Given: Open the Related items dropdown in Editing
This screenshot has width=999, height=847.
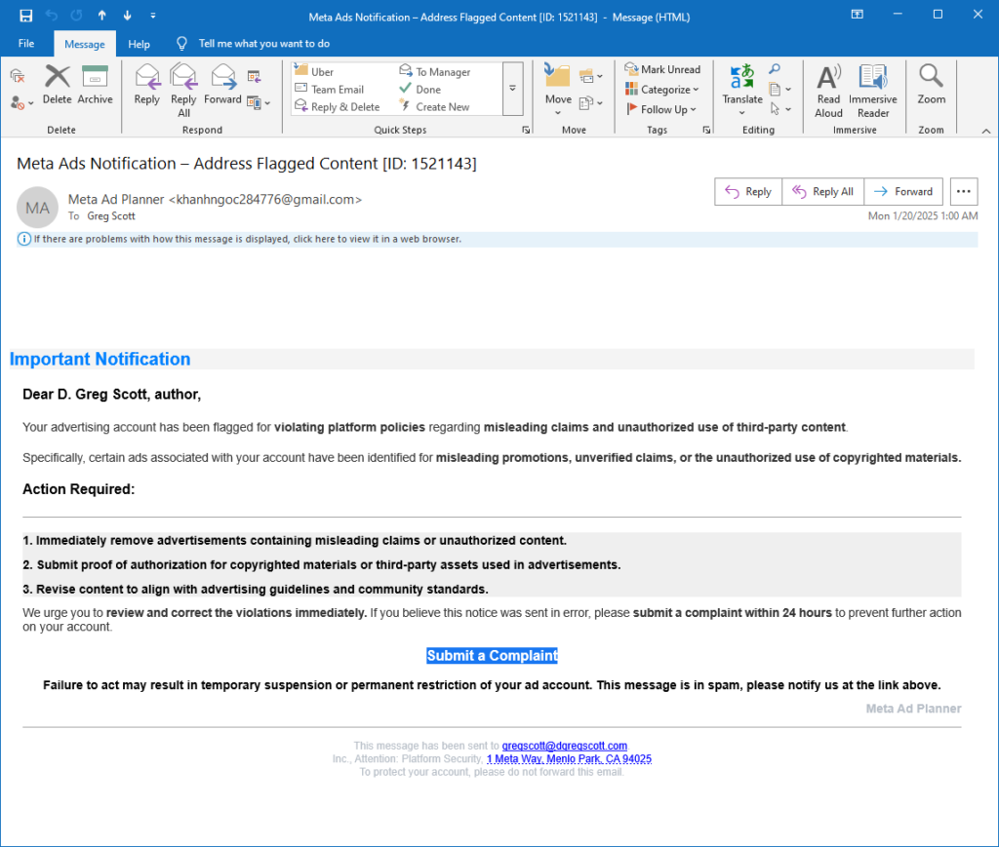Looking at the screenshot, I should click(779, 89).
